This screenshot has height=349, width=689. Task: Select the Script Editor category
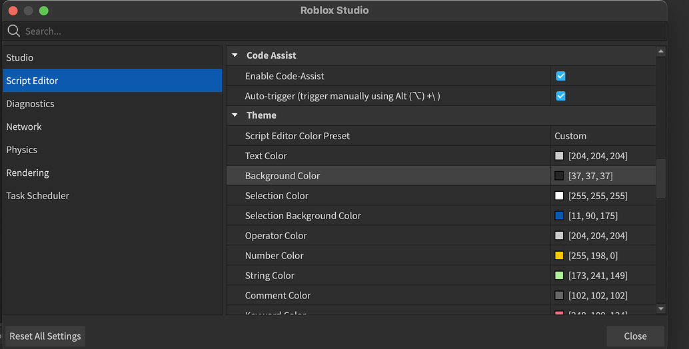pyautogui.click(x=113, y=81)
